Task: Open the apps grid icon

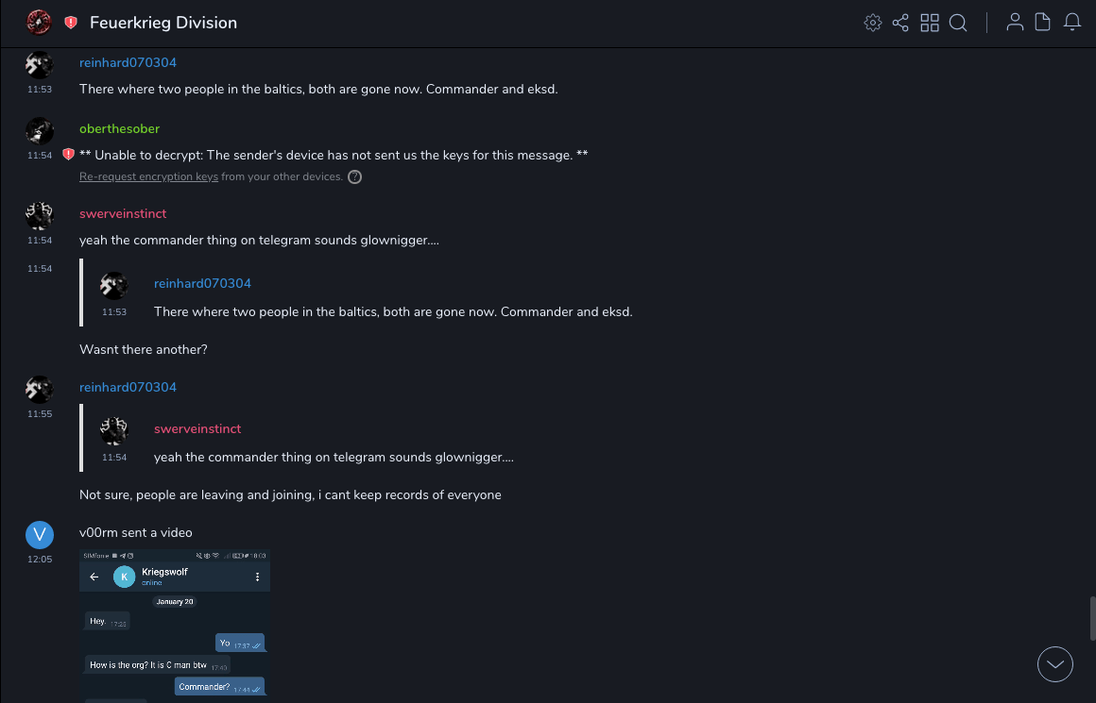Action: (930, 23)
